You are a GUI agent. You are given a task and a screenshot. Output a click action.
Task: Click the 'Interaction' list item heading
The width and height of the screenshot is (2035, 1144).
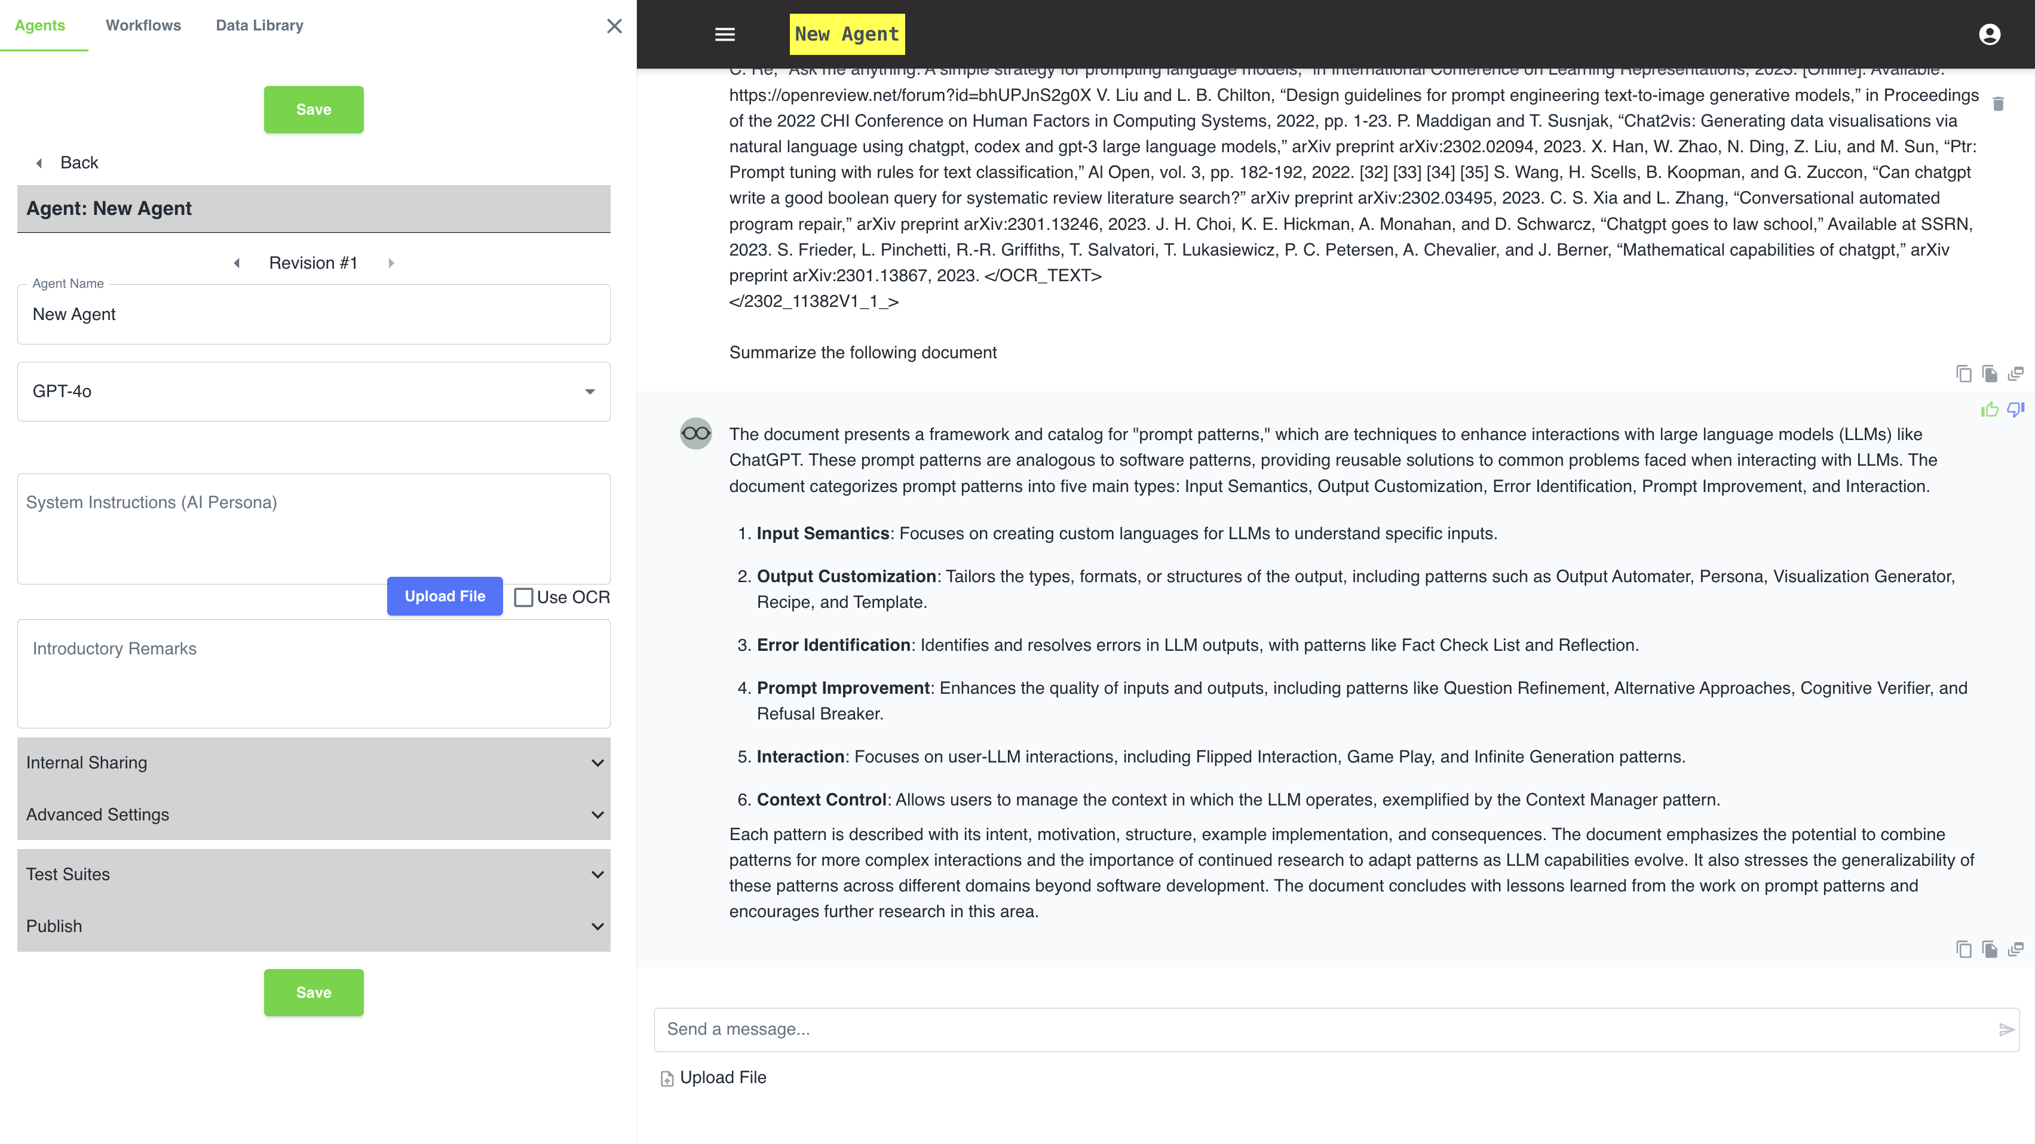(800, 756)
